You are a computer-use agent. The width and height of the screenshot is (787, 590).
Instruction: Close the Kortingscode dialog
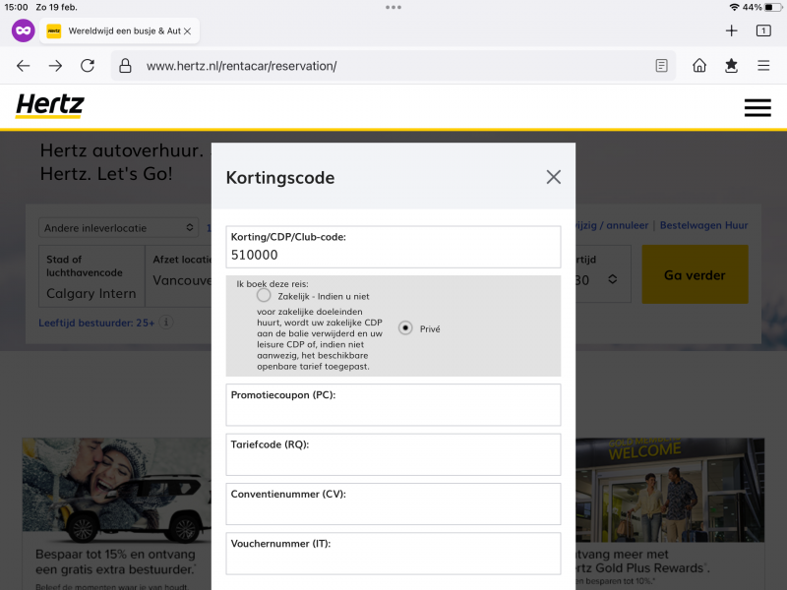(x=554, y=177)
